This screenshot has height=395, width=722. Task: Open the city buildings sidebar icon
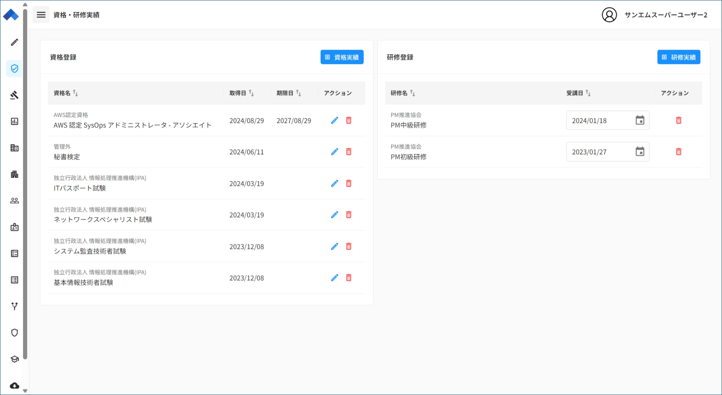14,174
